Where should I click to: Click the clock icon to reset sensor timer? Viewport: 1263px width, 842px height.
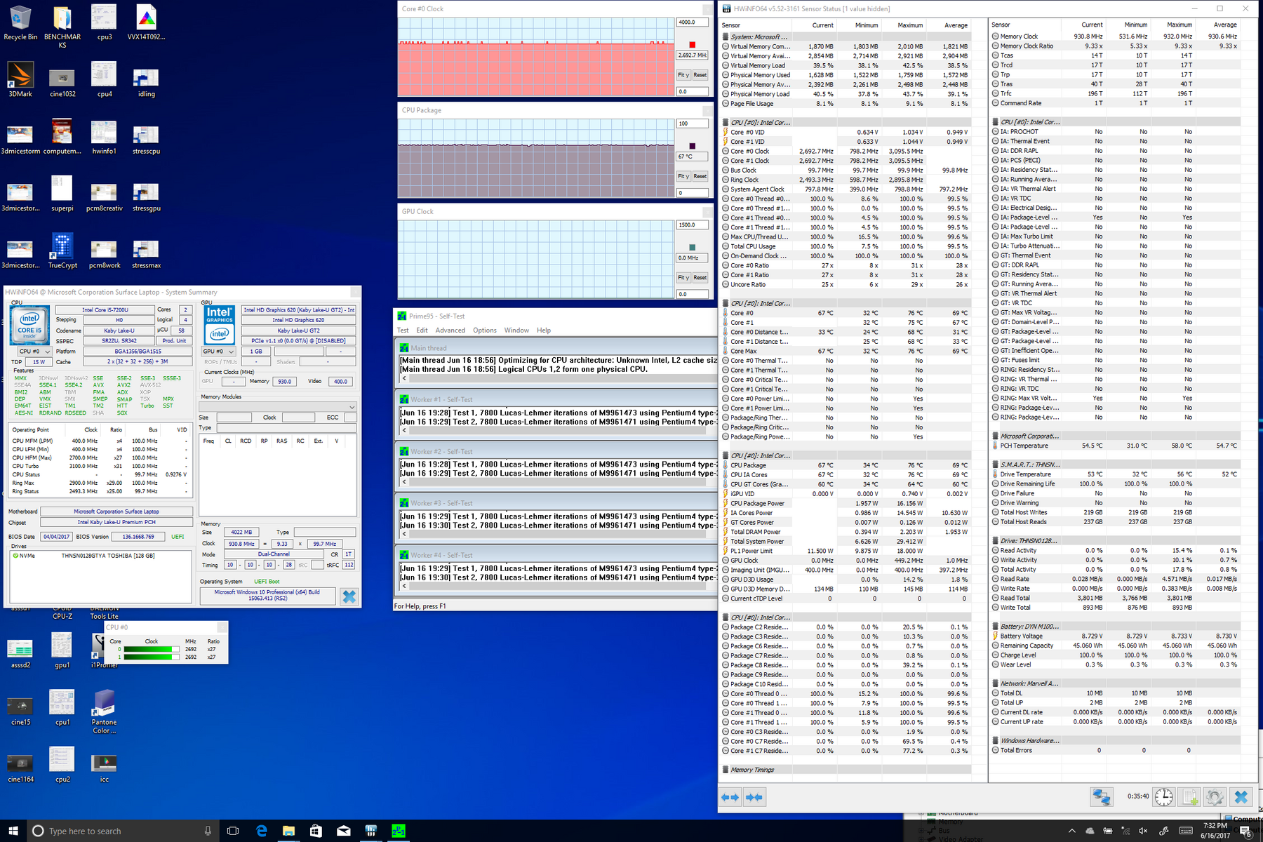1163,797
